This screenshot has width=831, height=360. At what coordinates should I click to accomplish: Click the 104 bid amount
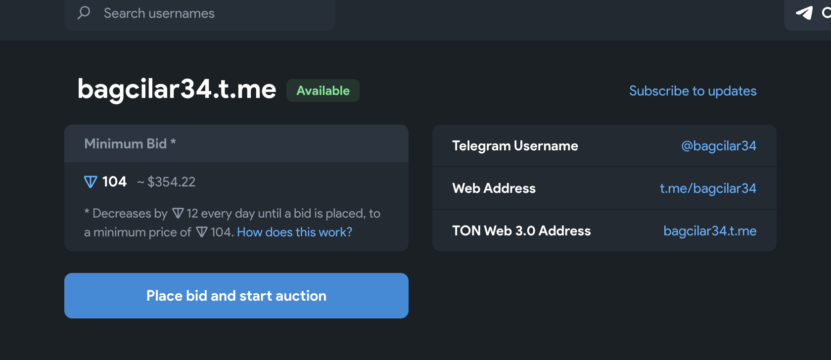click(x=114, y=182)
